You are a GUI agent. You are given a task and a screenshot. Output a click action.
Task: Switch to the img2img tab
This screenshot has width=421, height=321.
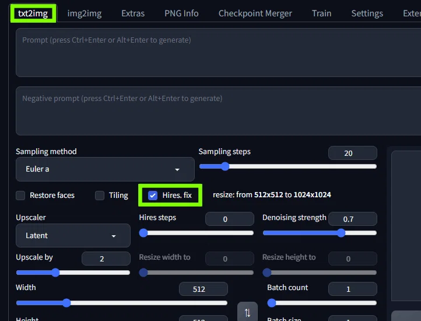85,13
